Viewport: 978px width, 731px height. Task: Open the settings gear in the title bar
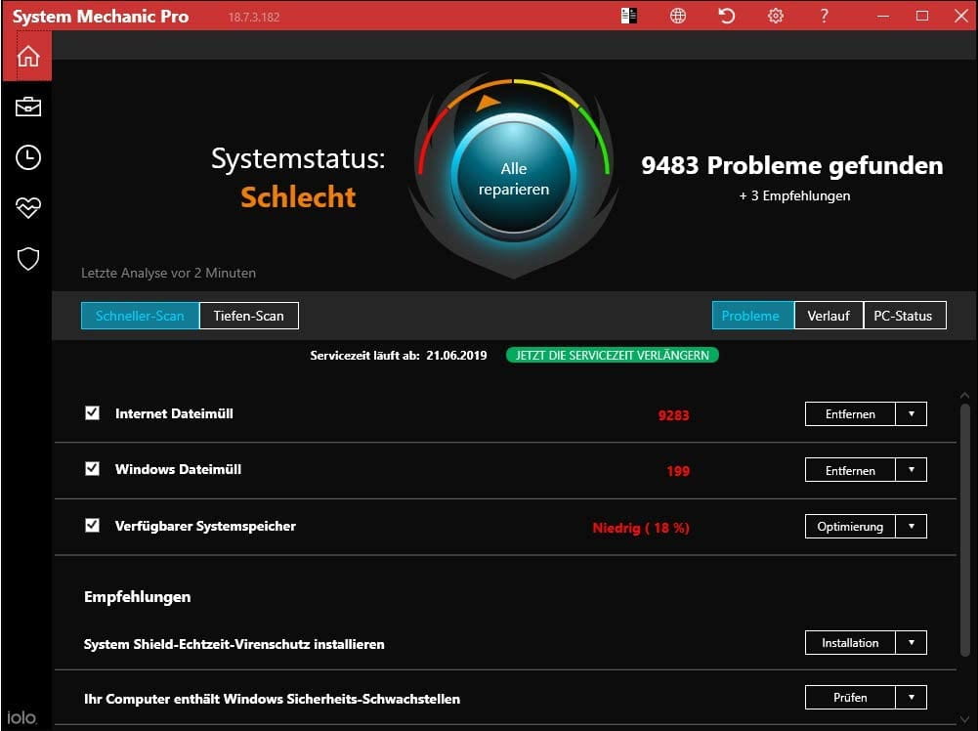coord(775,16)
